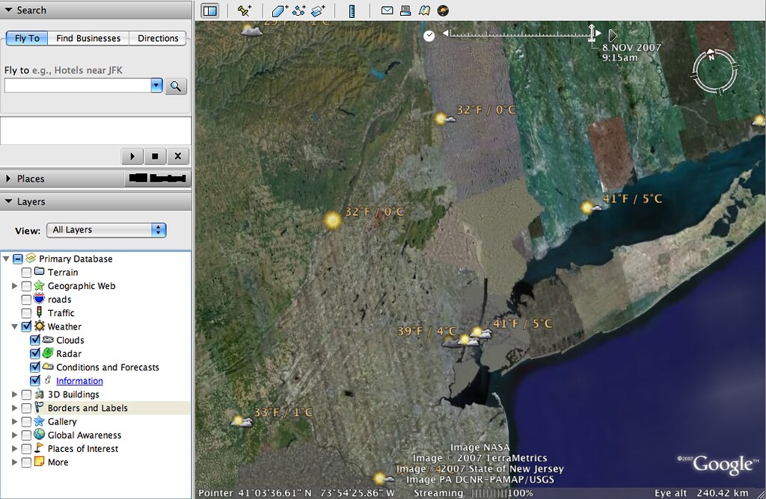Open the All Layers view dropdown
Viewport: 766px width, 499px height.
coord(106,231)
